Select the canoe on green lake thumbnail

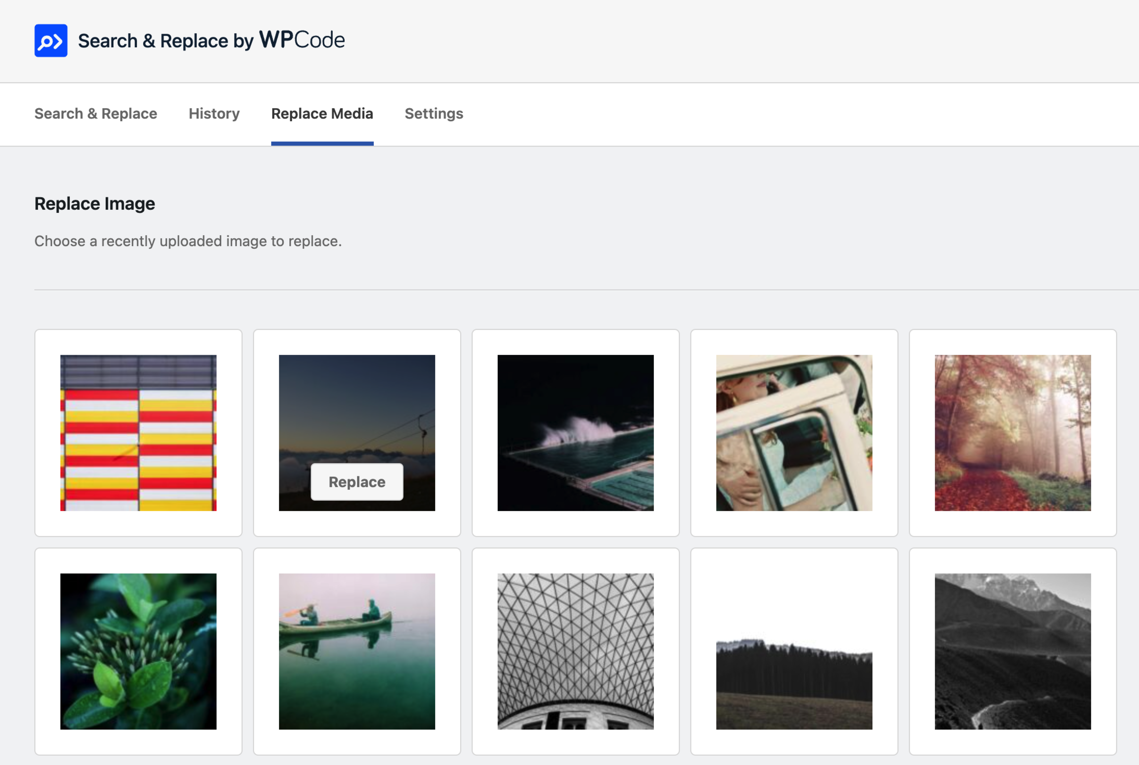[x=357, y=651]
